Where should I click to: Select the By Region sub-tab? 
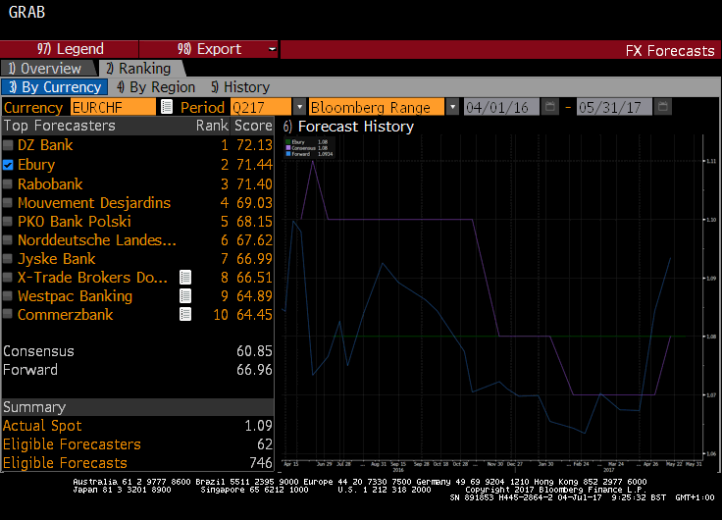[x=156, y=87]
